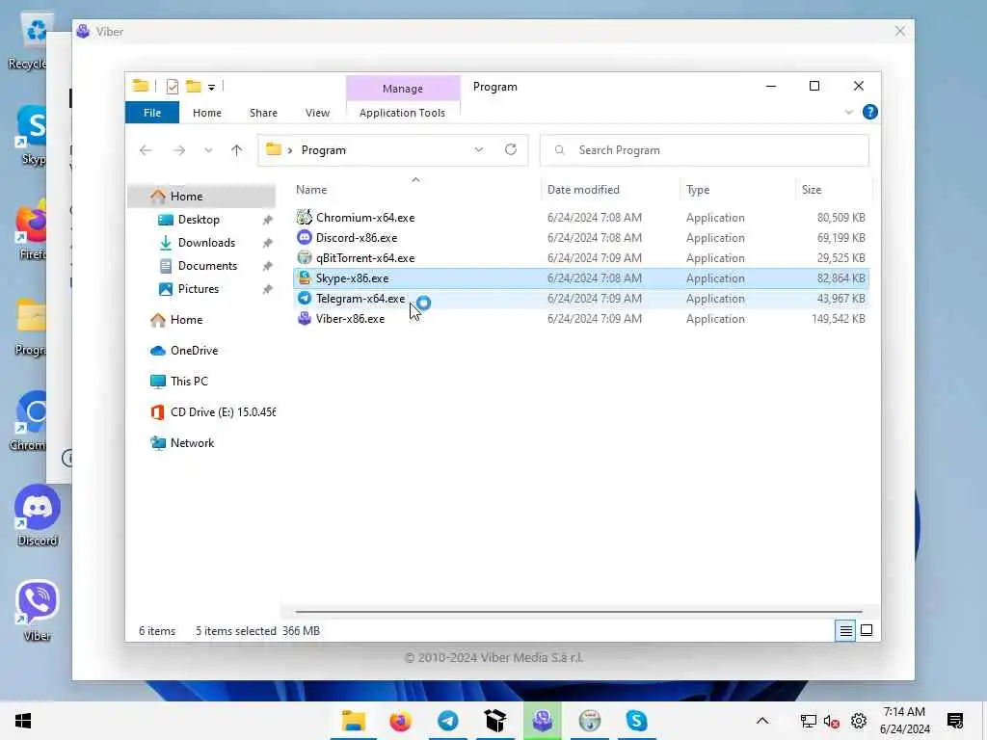Image resolution: width=987 pixels, height=740 pixels.
Task: Open Discord desktop shortcut
Action: [x=38, y=516]
